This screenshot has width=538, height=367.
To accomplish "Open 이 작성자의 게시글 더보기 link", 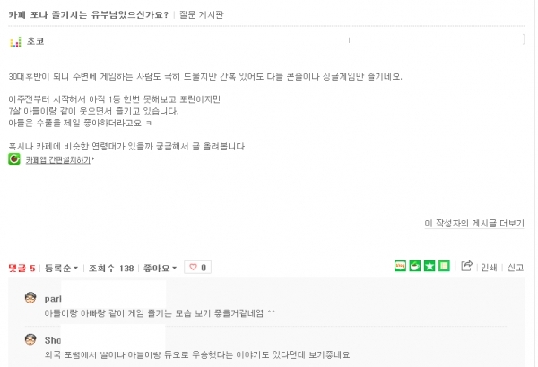I will pyautogui.click(x=474, y=224).
